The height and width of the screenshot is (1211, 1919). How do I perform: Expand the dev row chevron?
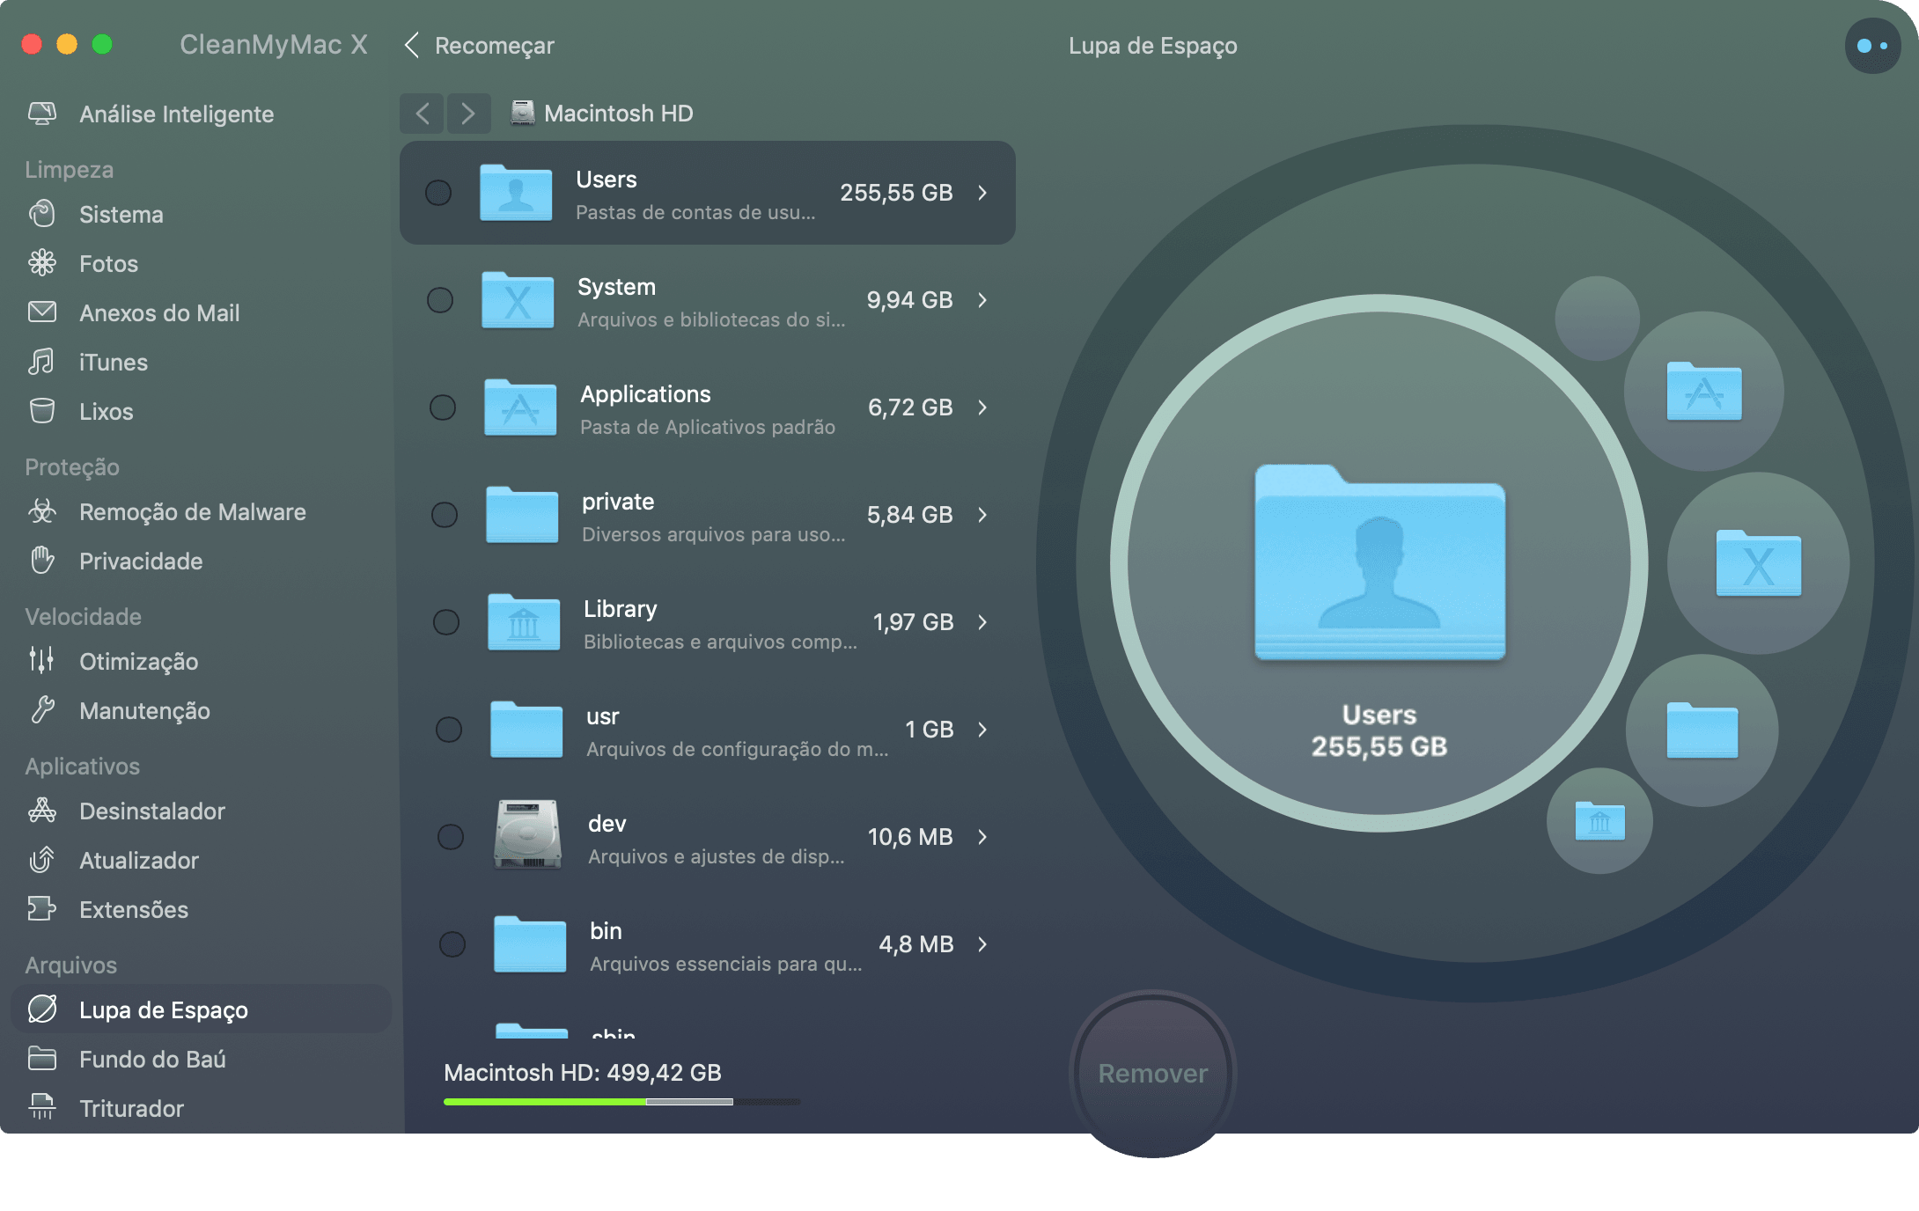(x=983, y=837)
